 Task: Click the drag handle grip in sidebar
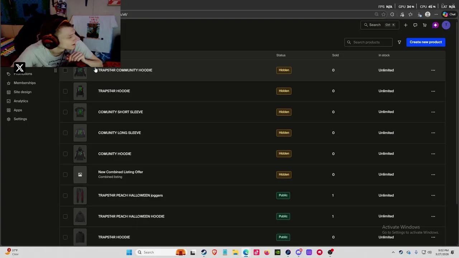pyautogui.click(x=55, y=71)
